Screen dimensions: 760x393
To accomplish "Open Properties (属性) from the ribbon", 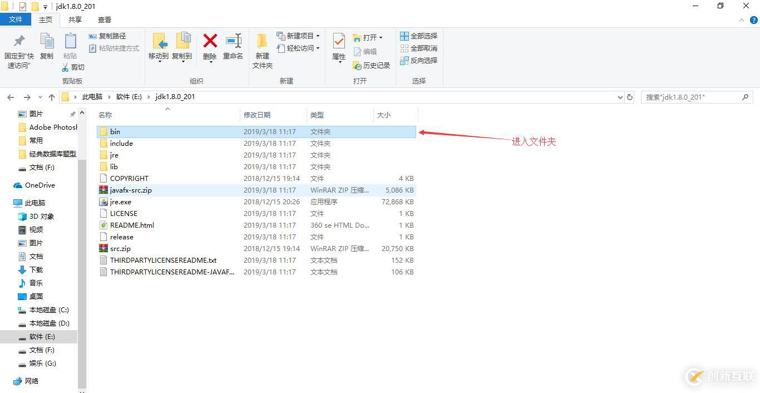I will (339, 41).
